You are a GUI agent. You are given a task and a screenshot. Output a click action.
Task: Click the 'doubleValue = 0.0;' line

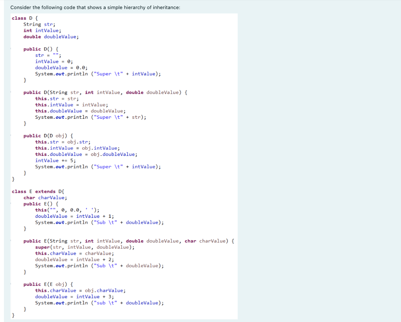pyautogui.click(x=61, y=67)
